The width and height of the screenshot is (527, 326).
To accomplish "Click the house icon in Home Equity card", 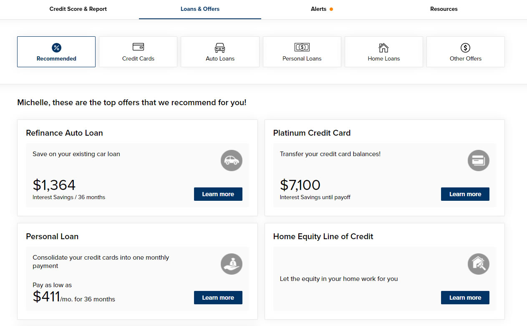I will 479,264.
